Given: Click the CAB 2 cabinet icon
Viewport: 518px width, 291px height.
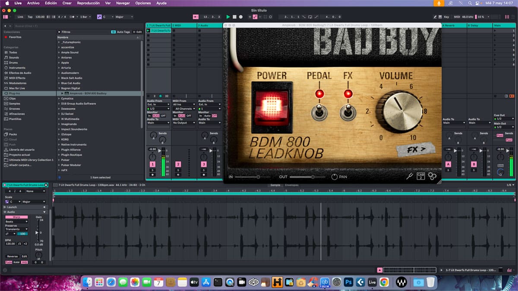Looking at the screenshot, I should (421, 176).
